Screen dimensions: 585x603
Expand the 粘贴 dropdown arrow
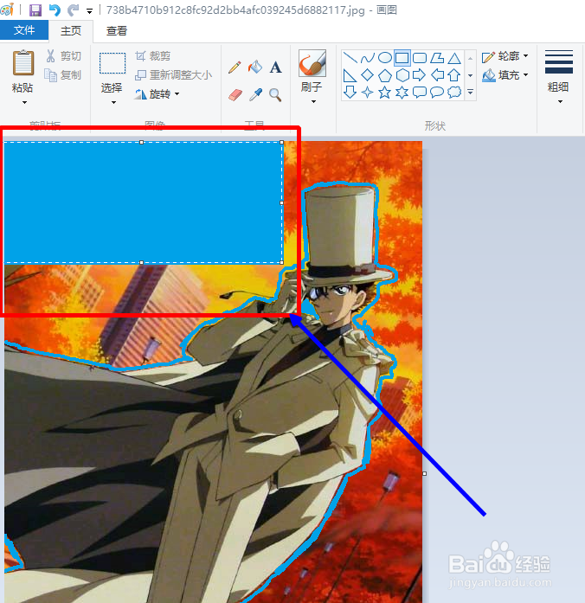(x=24, y=102)
